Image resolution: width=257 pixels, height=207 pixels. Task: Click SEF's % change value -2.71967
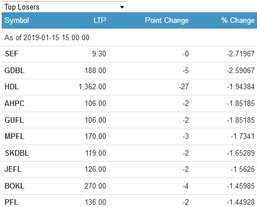[241, 54]
